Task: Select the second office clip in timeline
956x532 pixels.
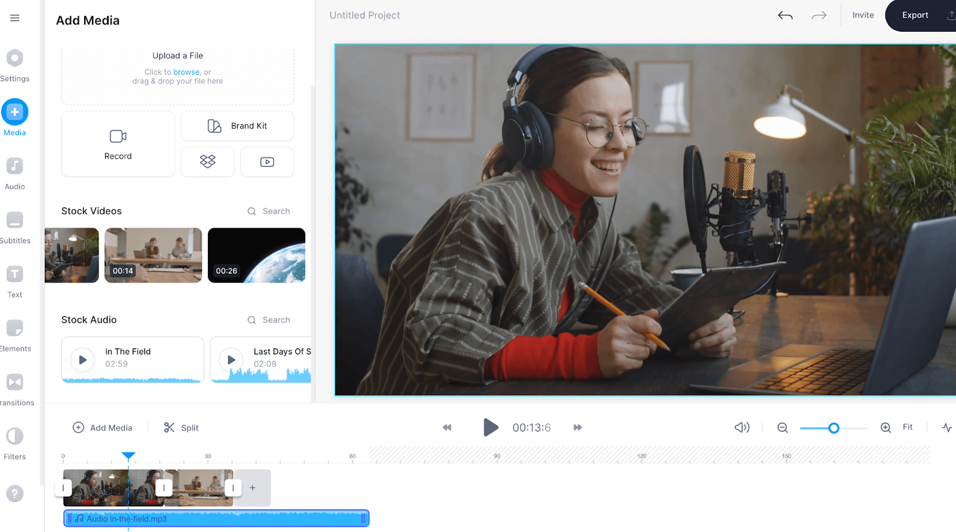Action: (199, 488)
